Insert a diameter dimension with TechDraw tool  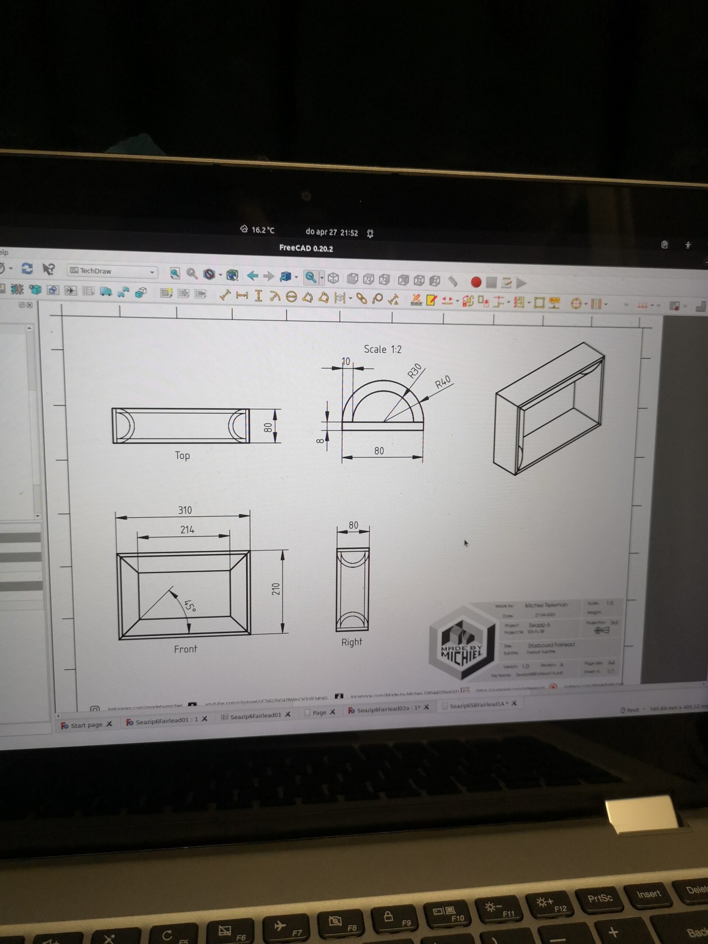[x=291, y=296]
